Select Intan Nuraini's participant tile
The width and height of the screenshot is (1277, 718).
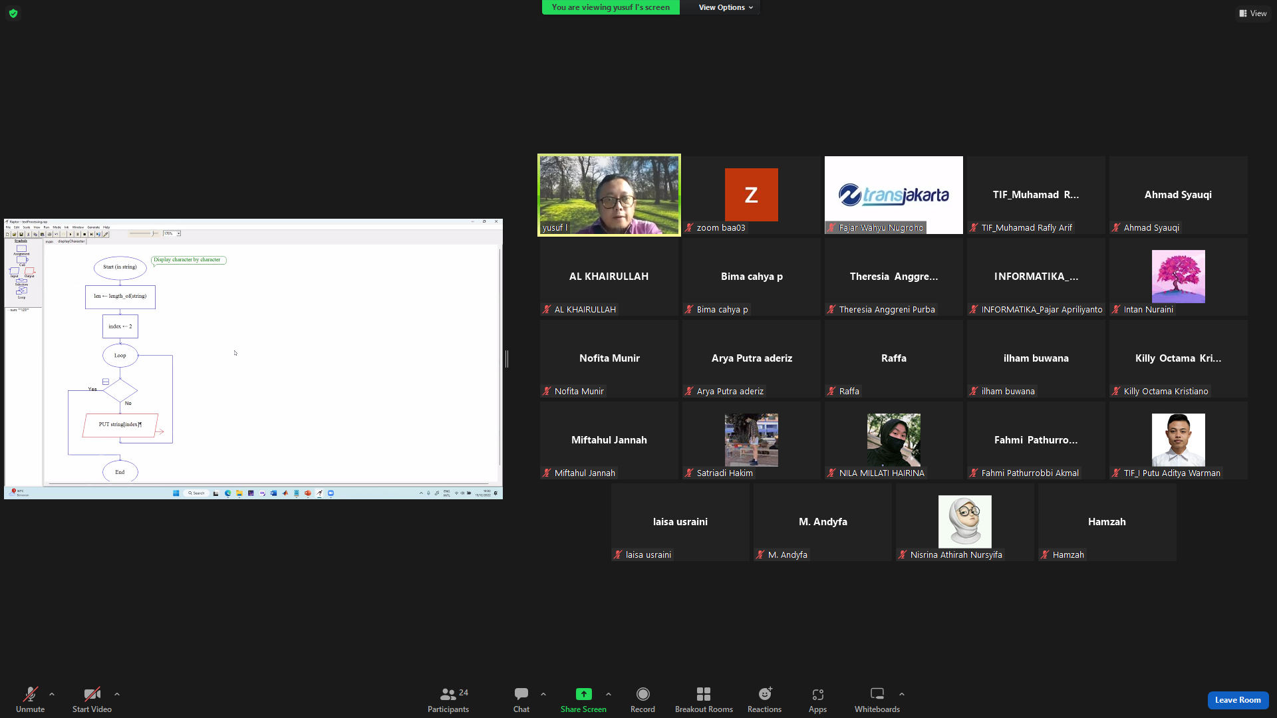pos(1179,277)
